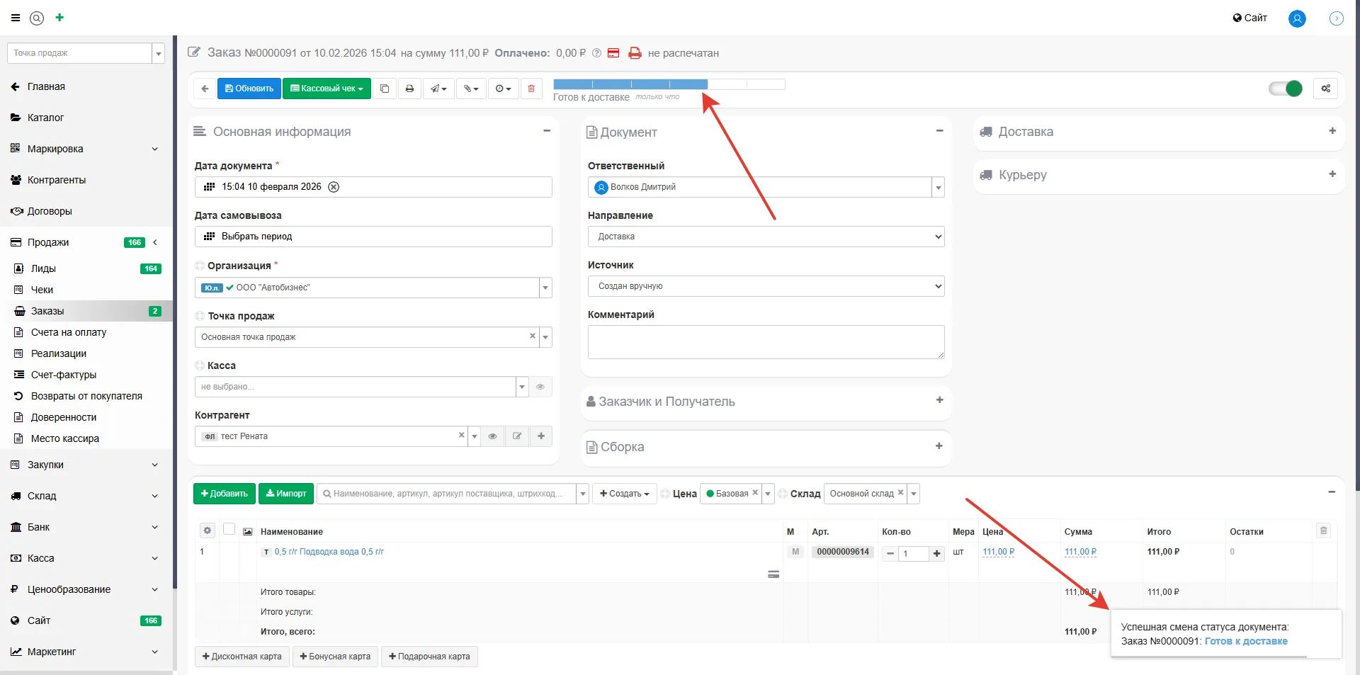The image size is (1360, 675).
Task: Expand the Доставка panel
Action: pos(1332,131)
